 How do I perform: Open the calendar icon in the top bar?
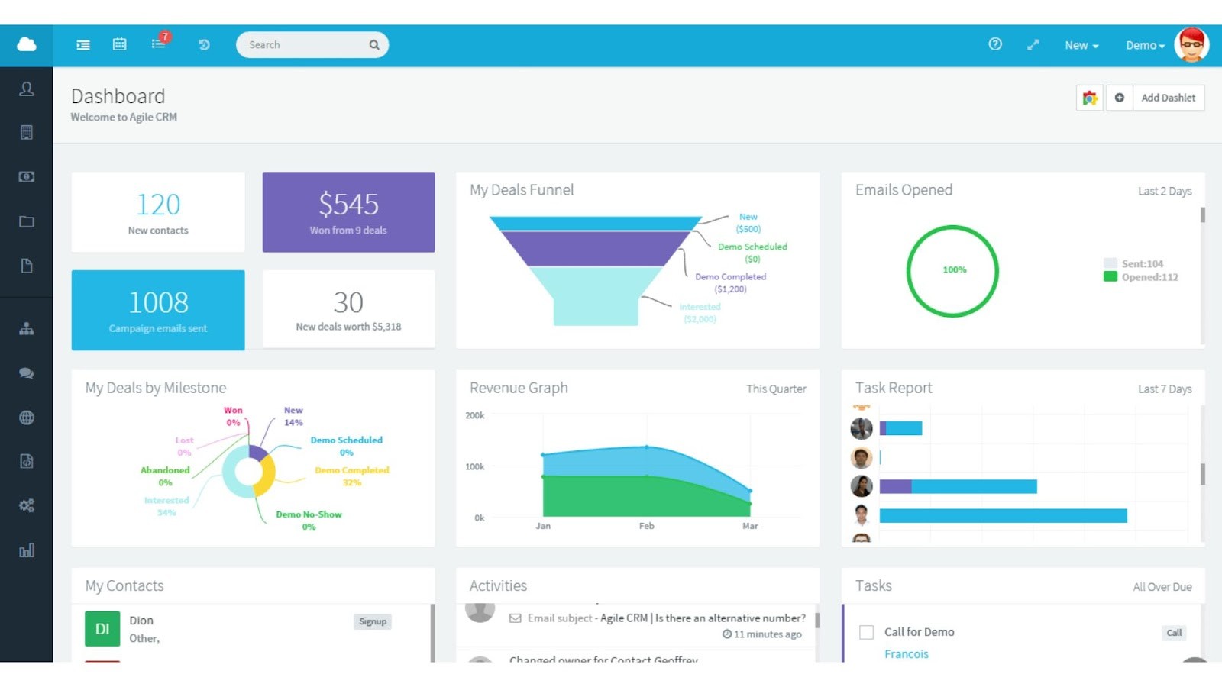point(119,44)
